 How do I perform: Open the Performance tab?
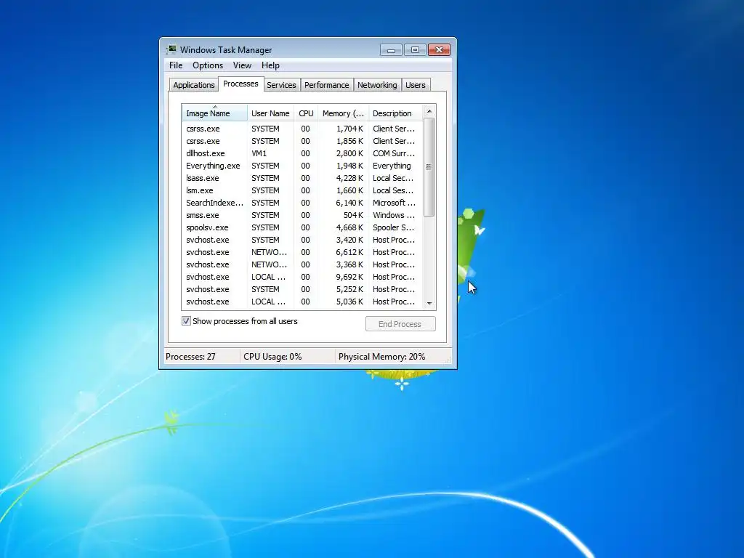(326, 85)
